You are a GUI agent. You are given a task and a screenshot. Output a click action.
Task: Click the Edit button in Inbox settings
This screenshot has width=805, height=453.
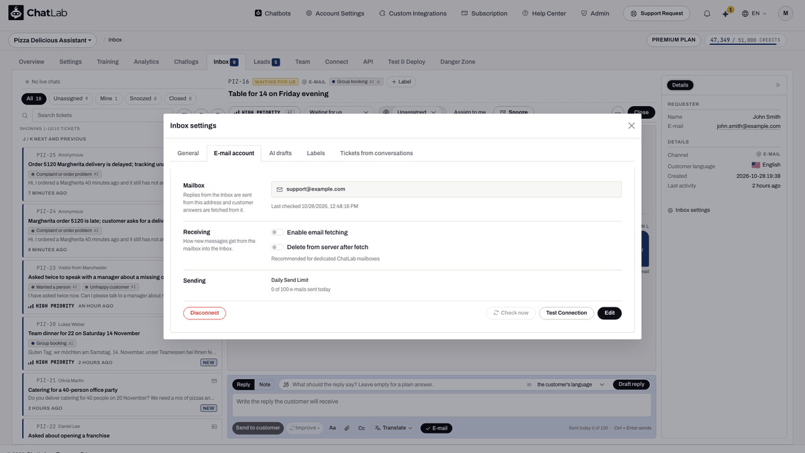tap(610, 313)
